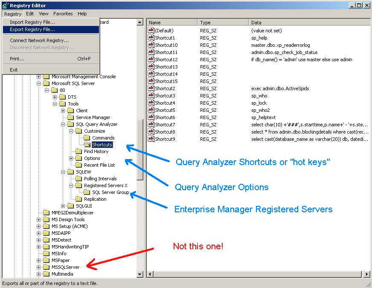Click the string value icon for Shortcut7
372x288 pixels.
click(151, 124)
